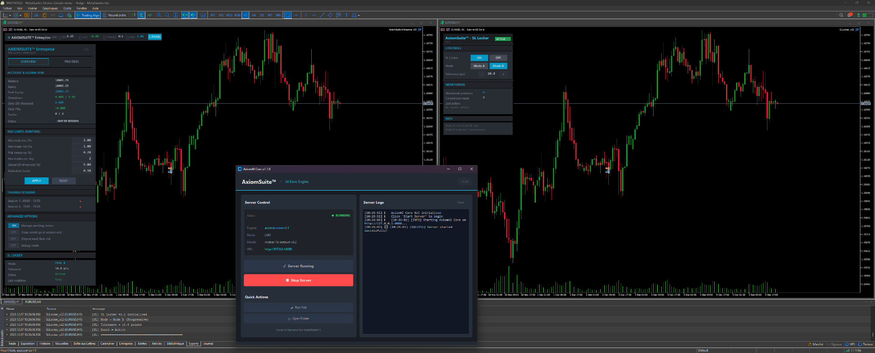Screen dimensions: 875x353
Task: Switch to the candlestick chart icon
Action: click(142, 15)
